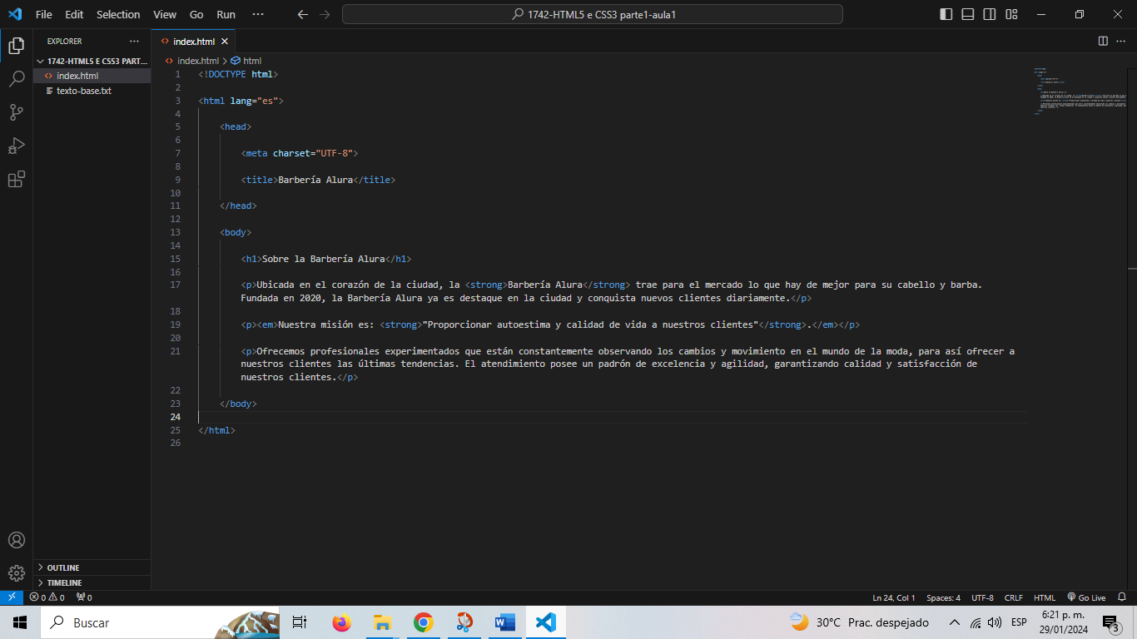Open Google Chrome from the taskbar
Image resolution: width=1137 pixels, height=639 pixels.
[423, 622]
